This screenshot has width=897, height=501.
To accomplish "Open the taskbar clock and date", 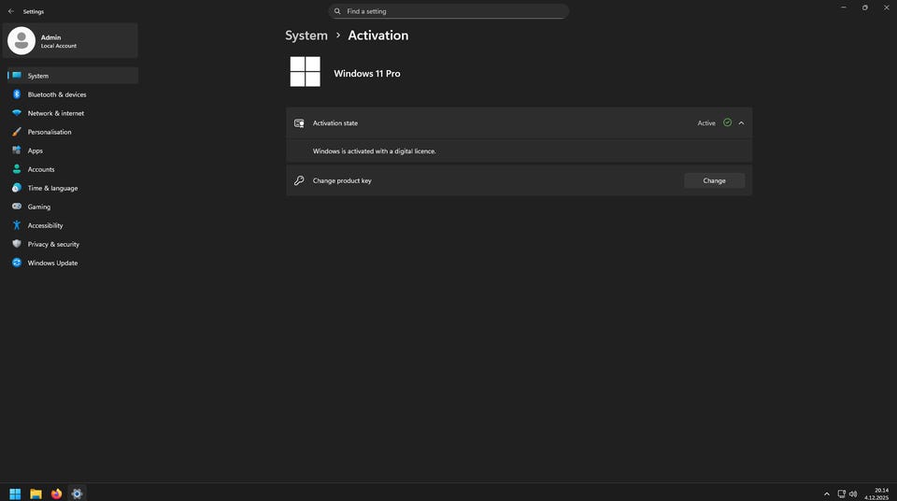I will point(876,494).
